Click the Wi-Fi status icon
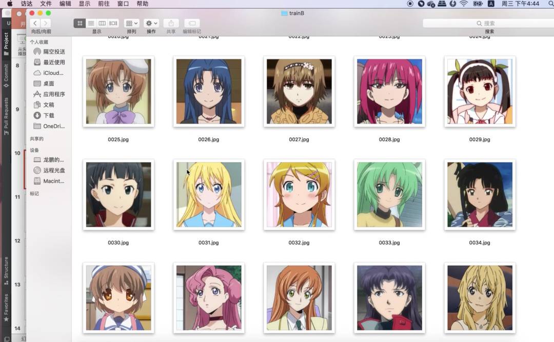The width and height of the screenshot is (554, 342). [x=464, y=4]
